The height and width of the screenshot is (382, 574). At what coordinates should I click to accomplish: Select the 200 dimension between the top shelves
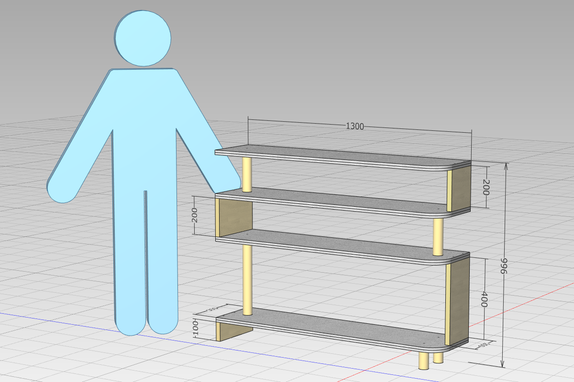[486, 188]
